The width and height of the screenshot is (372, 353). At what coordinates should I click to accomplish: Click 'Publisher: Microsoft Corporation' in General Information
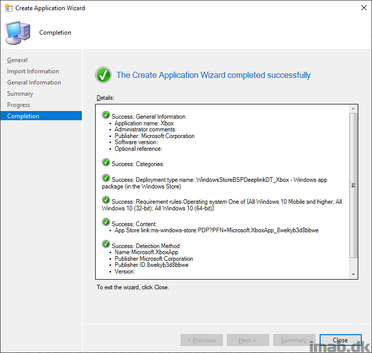click(x=154, y=136)
